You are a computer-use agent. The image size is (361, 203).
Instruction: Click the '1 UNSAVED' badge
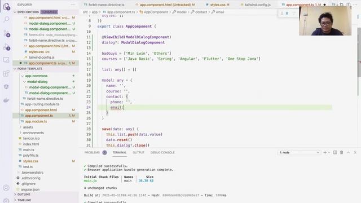49,12
